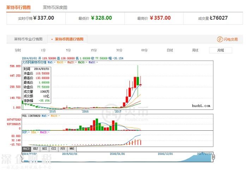Select the CCI indicator tab
This screenshot has height=171, width=247.
pyautogui.click(x=54, y=149)
